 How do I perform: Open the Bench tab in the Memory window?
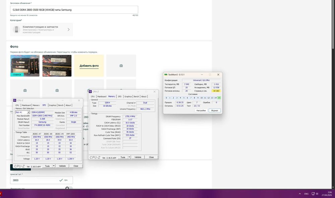point(136,96)
